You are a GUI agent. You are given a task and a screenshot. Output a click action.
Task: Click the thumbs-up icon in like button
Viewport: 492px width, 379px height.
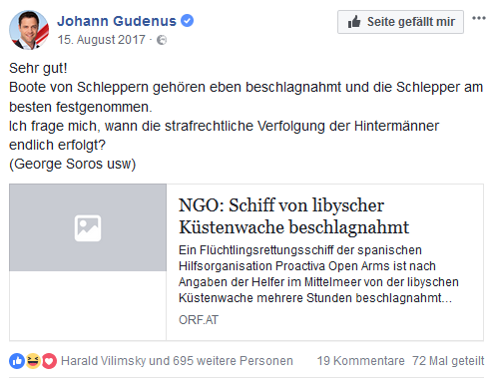[354, 22]
